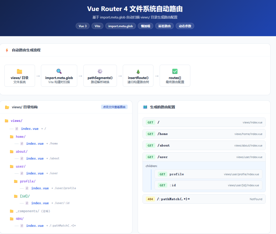Click the /user/profile route hint in tree
The height and width of the screenshot is (234, 276).
pyautogui.click(x=65, y=188)
